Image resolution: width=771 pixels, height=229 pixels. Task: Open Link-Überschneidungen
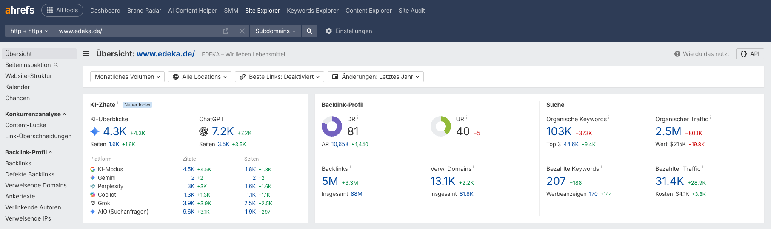click(x=38, y=136)
